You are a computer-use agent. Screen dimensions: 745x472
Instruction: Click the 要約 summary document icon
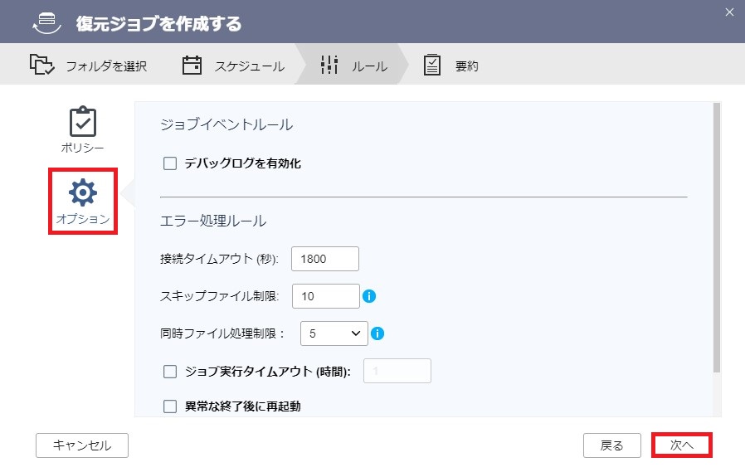(432, 66)
